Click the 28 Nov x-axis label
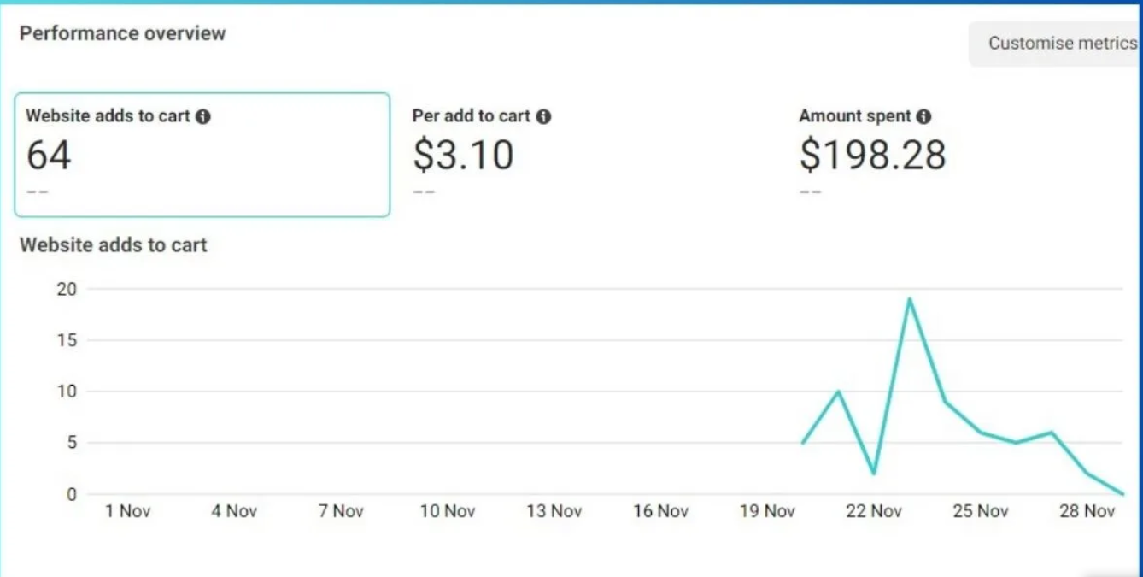Image resolution: width=1143 pixels, height=577 pixels. coord(1087,511)
